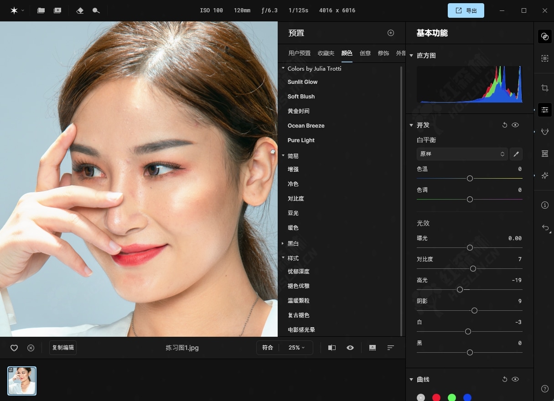Viewport: 554px width, 401px height.
Task: Select the Crop tool in right sidebar
Action: click(544, 88)
